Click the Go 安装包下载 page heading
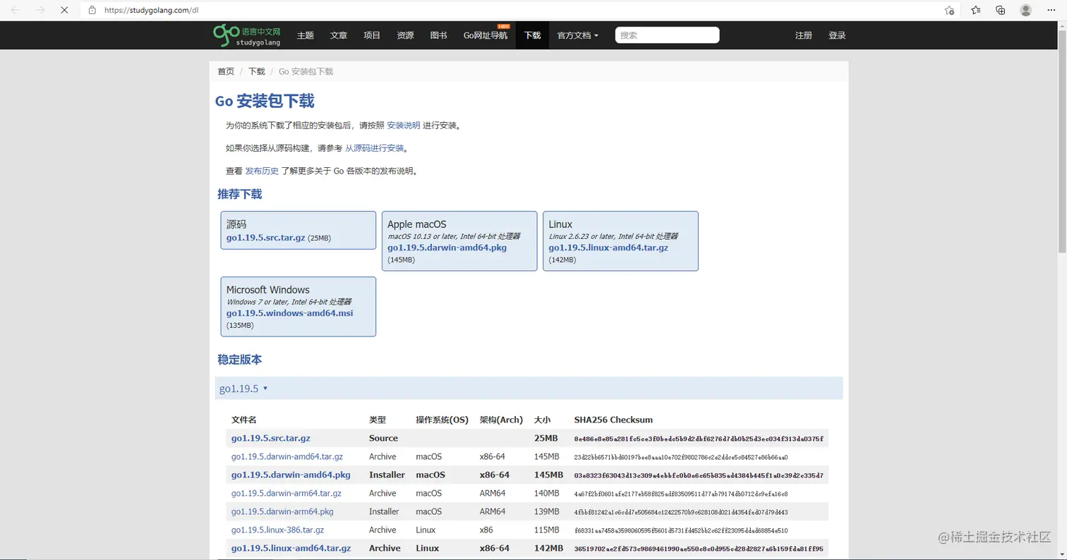The image size is (1067, 560). tap(265, 101)
